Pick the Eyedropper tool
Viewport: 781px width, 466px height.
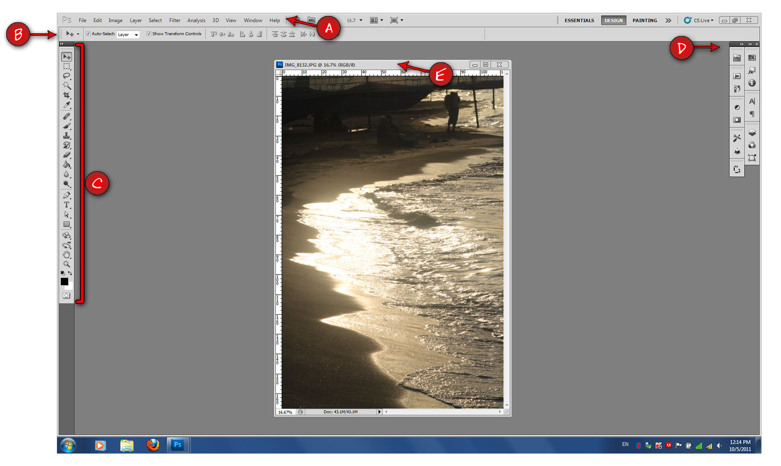pos(67,105)
